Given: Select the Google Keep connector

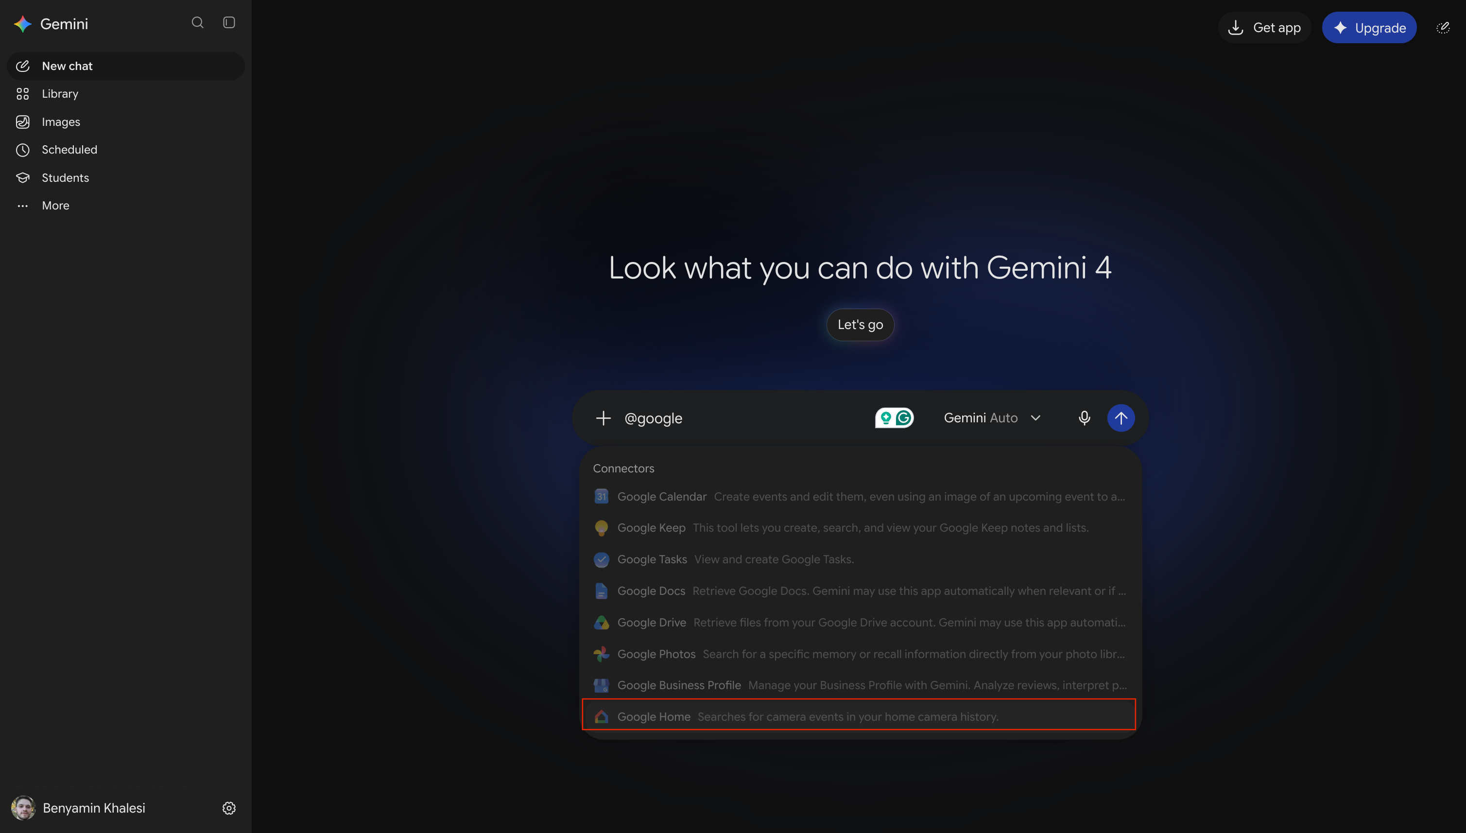Looking at the screenshot, I should [x=859, y=528].
